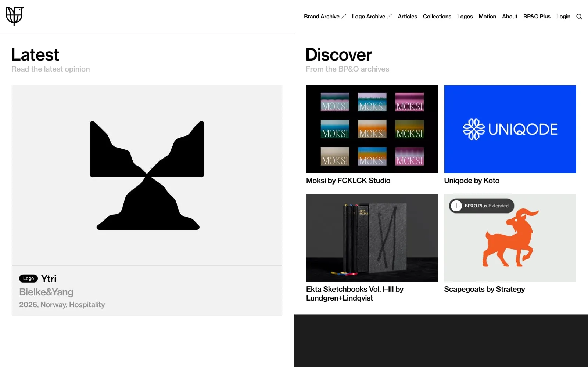Open the search magnifier icon
This screenshot has height=367, width=588.
click(579, 17)
